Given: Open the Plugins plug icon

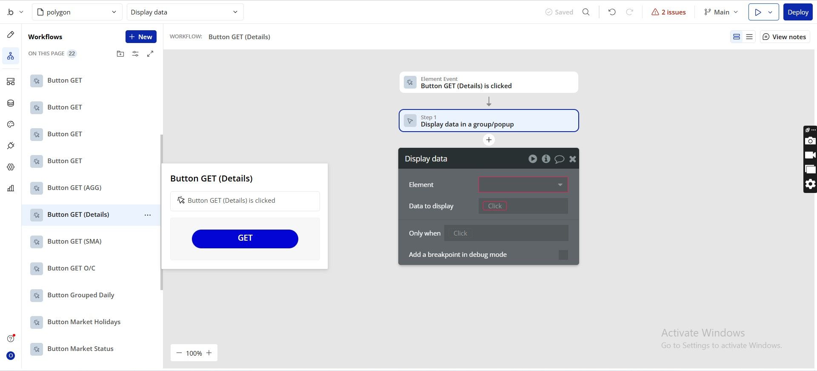Looking at the screenshot, I should point(11,146).
